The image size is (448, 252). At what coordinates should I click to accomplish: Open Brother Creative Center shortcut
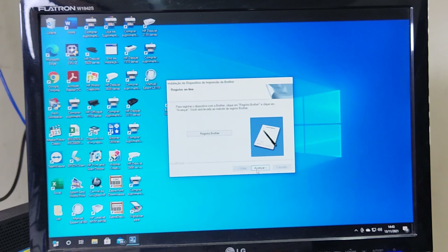pyautogui.click(x=115, y=160)
